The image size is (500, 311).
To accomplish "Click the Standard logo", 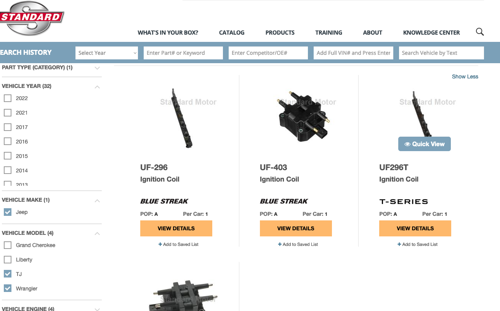I will click(31, 18).
